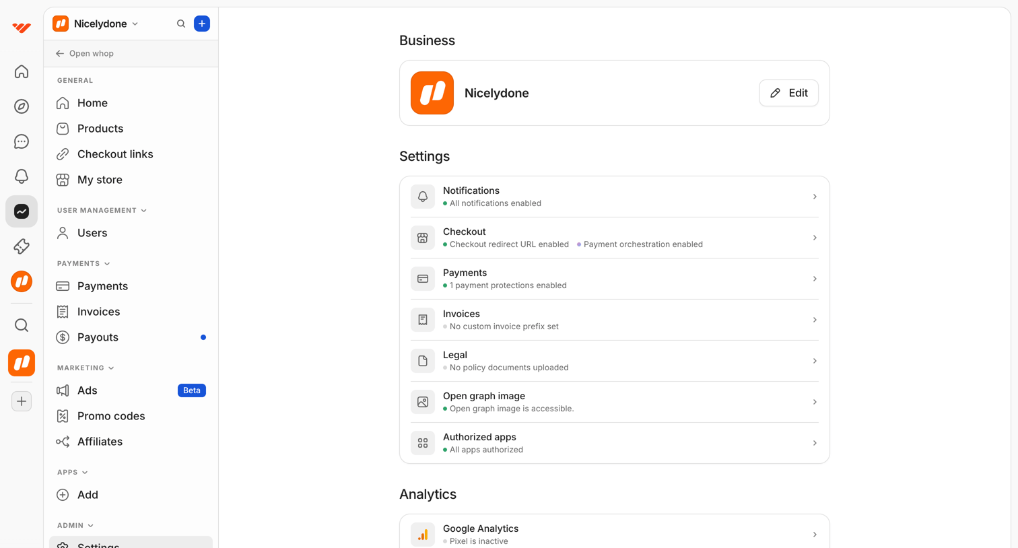
Task: Click Add under Apps
Action: coord(131,495)
